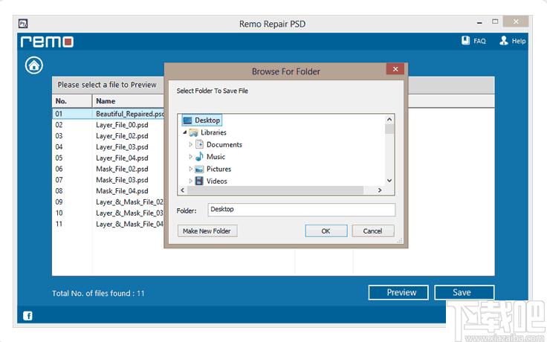Confirm with the OK button
Viewport: 547px width, 342px height.
point(326,231)
